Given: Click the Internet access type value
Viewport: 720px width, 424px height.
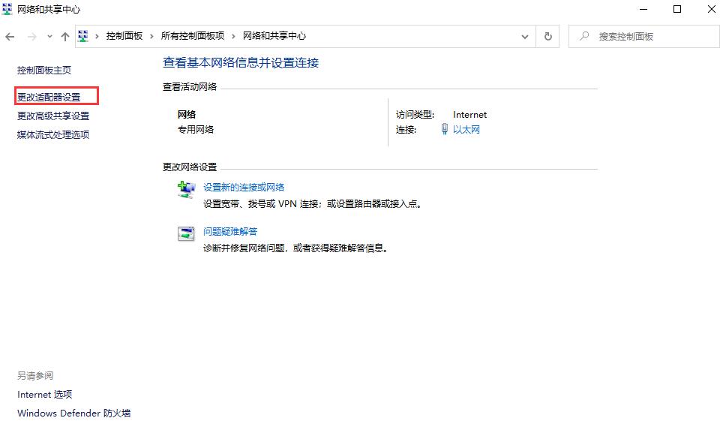Looking at the screenshot, I should [x=469, y=114].
